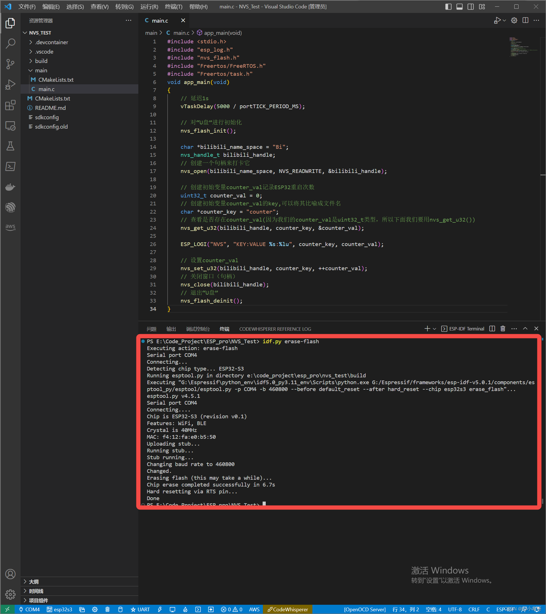546x614 pixels.
Task: Click the OpenOCD Server status item
Action: coord(365,609)
